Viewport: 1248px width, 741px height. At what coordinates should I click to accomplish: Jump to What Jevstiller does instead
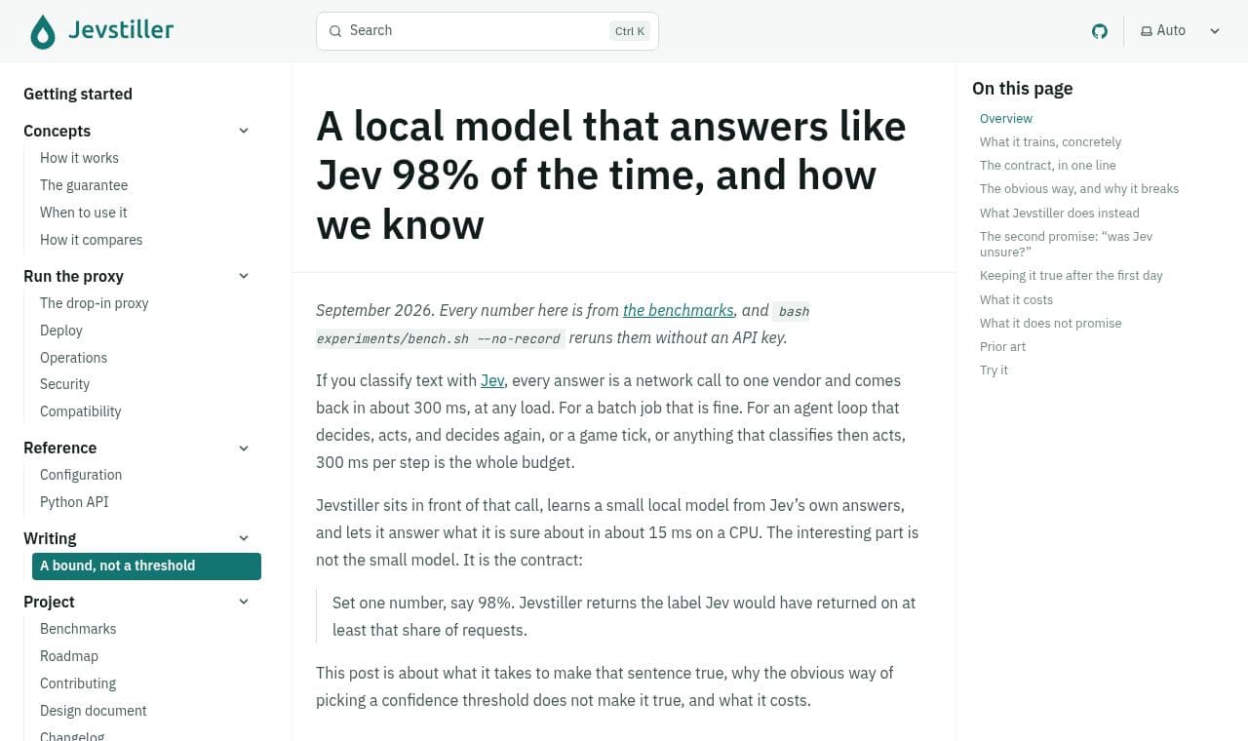pos(1060,213)
